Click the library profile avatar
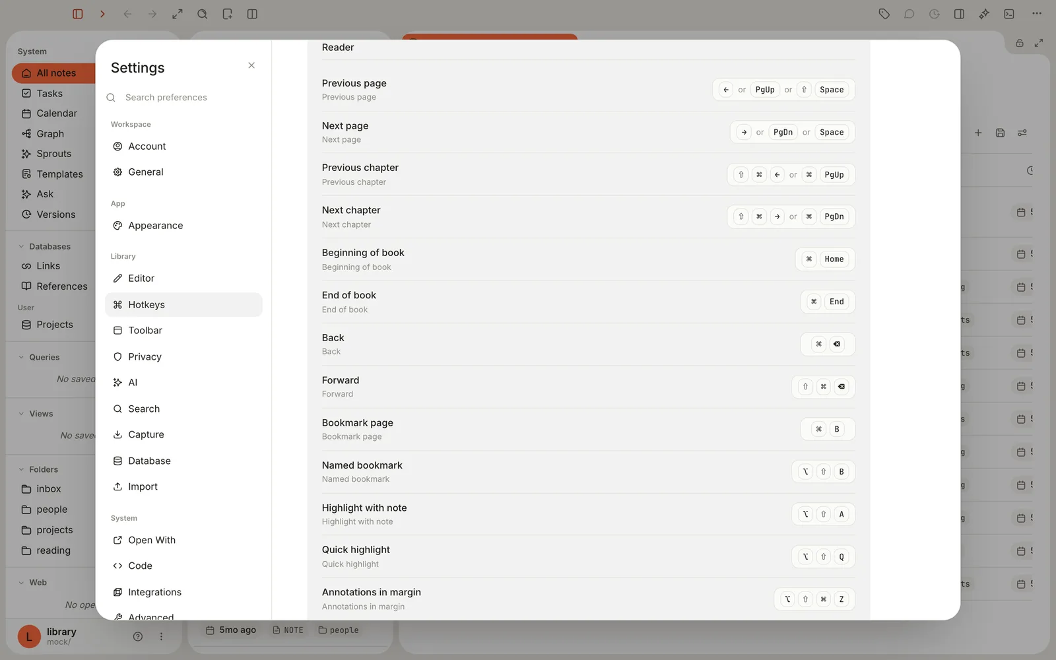This screenshot has width=1056, height=660. pyautogui.click(x=29, y=637)
